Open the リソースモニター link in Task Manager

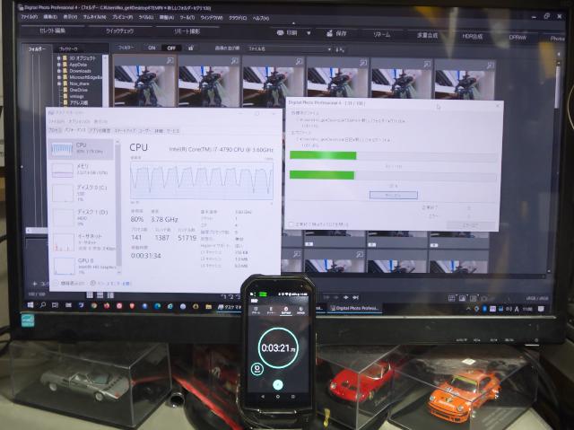111,284
